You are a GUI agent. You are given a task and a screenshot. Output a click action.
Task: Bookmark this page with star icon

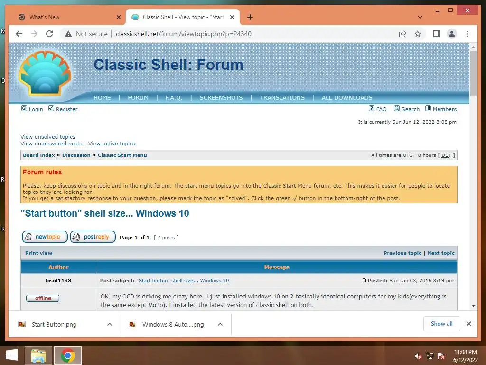(x=418, y=34)
